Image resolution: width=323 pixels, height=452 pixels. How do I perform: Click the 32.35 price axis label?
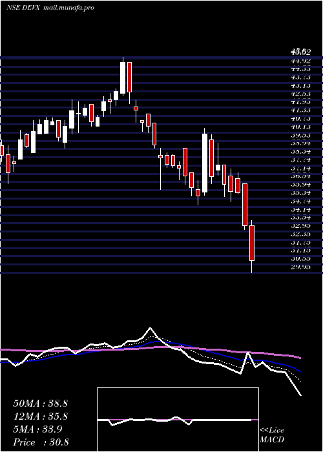pyautogui.click(x=300, y=234)
